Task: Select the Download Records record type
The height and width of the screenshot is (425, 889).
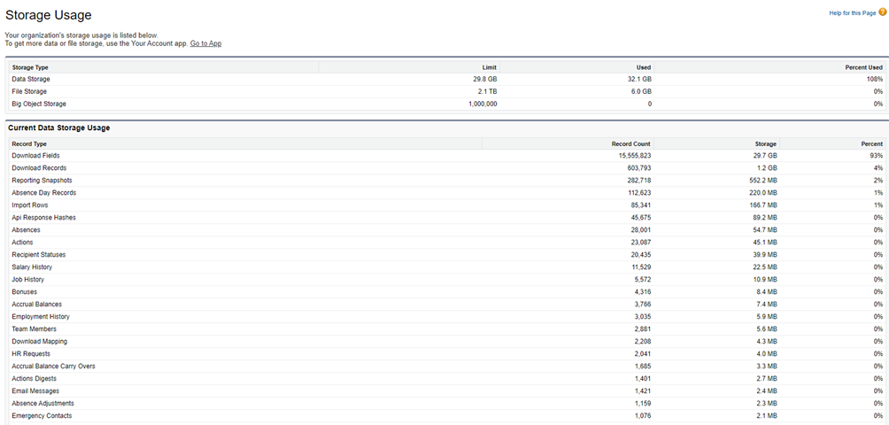Action: click(x=39, y=168)
